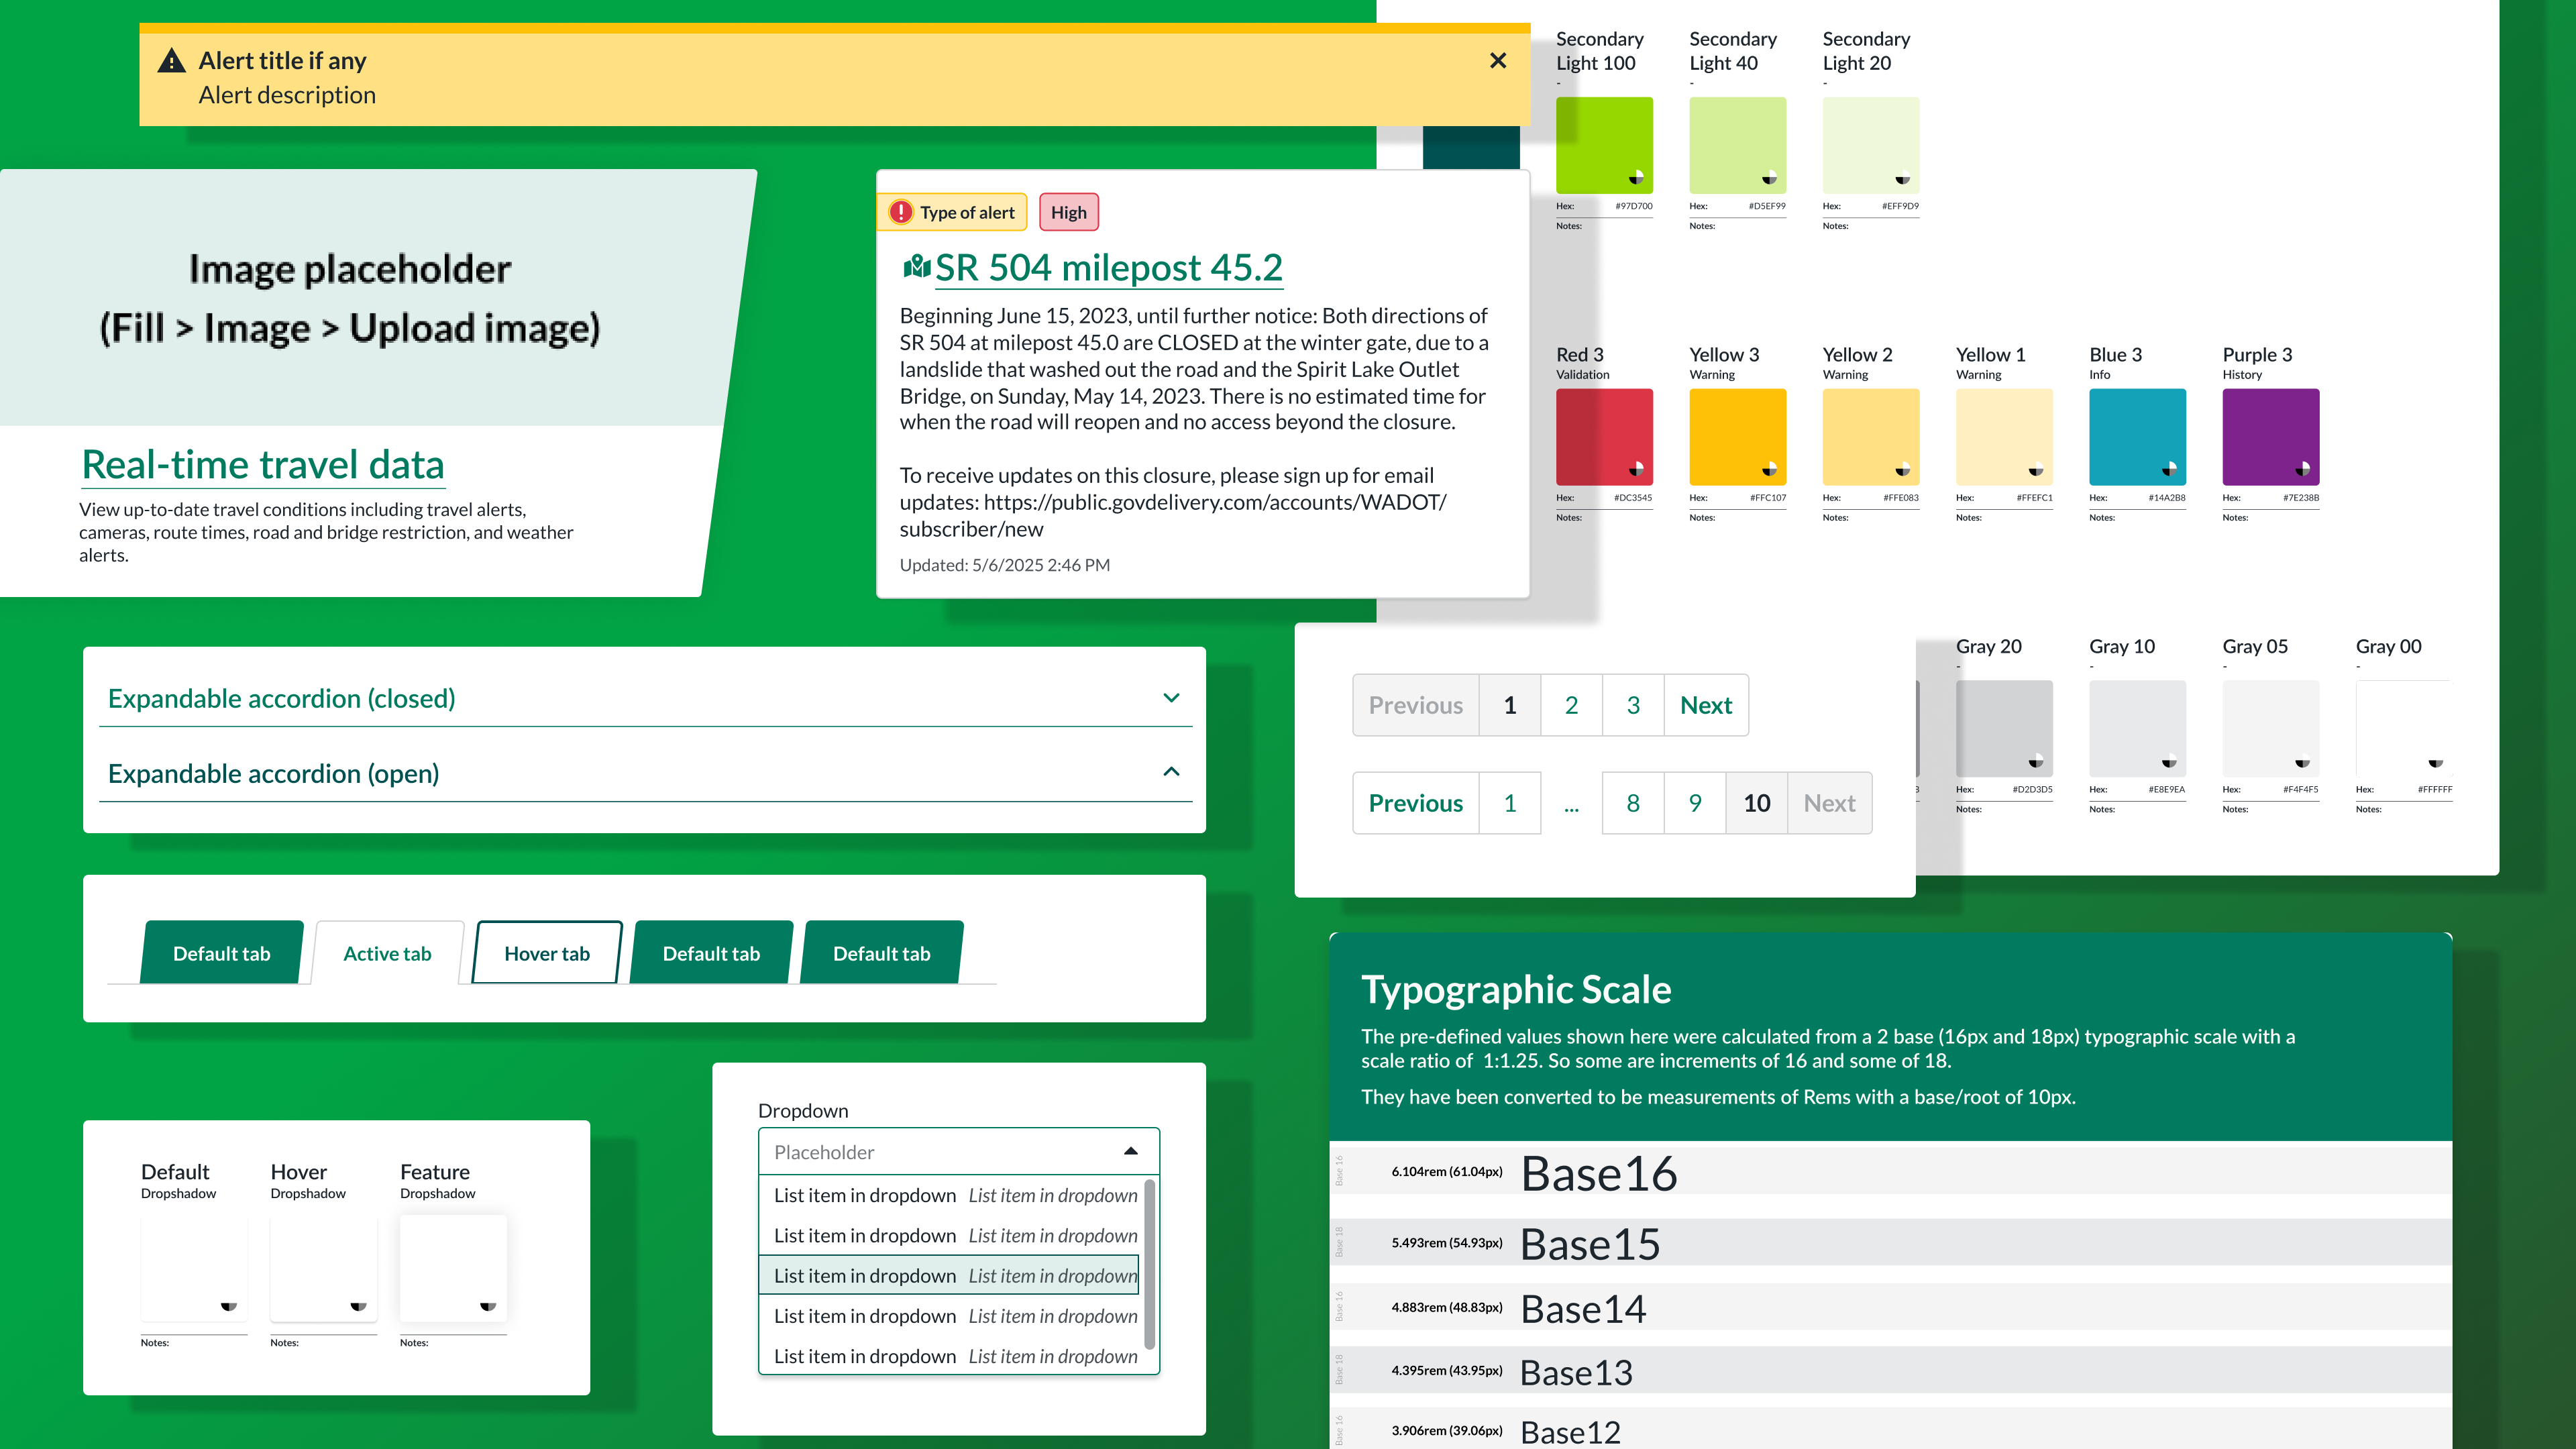The width and height of the screenshot is (2576, 1449).
Task: Close the yellow alert banner
Action: (1497, 61)
